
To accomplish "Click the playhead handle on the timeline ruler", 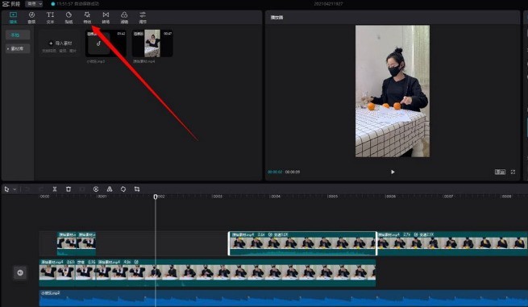I will pos(156,197).
